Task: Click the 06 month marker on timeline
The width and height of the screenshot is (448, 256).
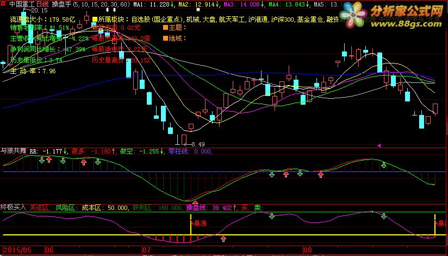Action: coord(49,250)
